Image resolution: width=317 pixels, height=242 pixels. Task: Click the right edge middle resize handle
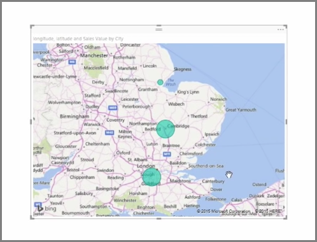286,122
